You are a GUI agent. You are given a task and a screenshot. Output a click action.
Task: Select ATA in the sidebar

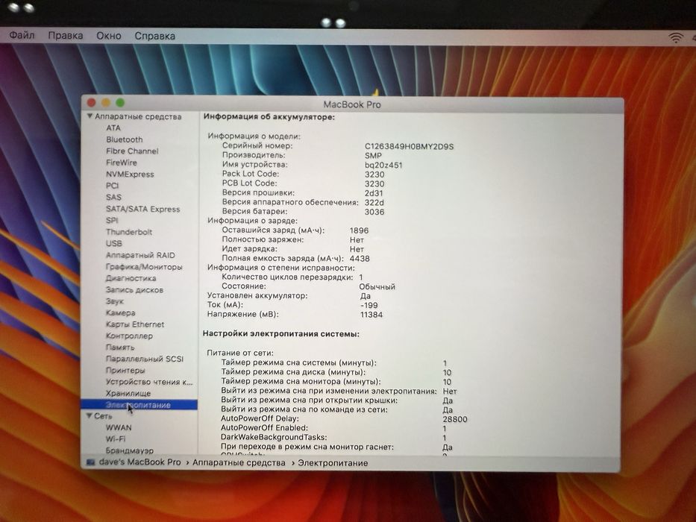pos(113,128)
